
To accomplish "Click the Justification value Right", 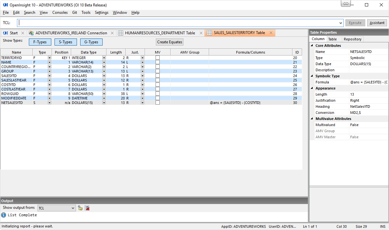I will tap(368, 100).
